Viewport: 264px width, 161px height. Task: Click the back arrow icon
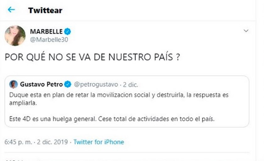pos(11,10)
